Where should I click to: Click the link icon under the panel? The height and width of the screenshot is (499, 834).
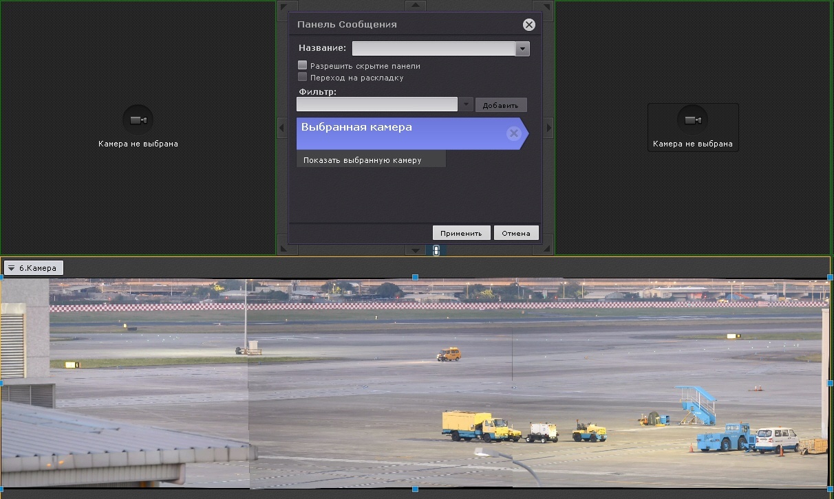click(x=436, y=251)
